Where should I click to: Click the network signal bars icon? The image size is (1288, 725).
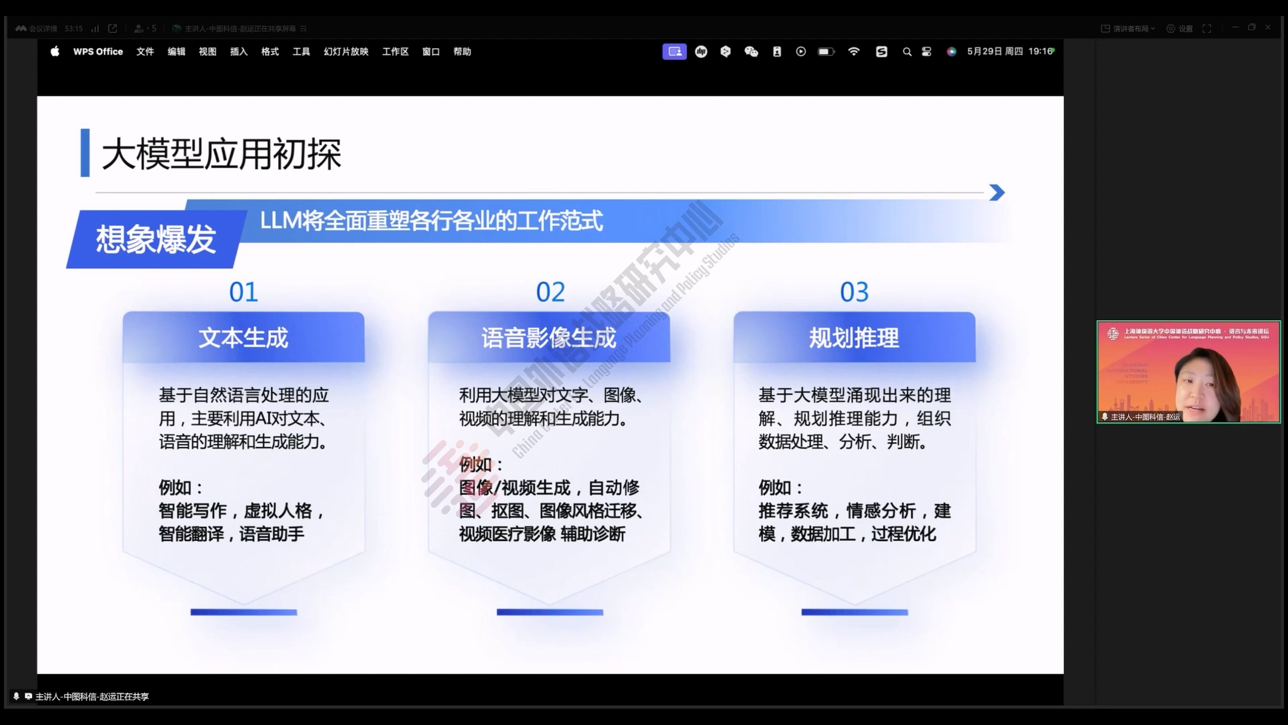(95, 28)
